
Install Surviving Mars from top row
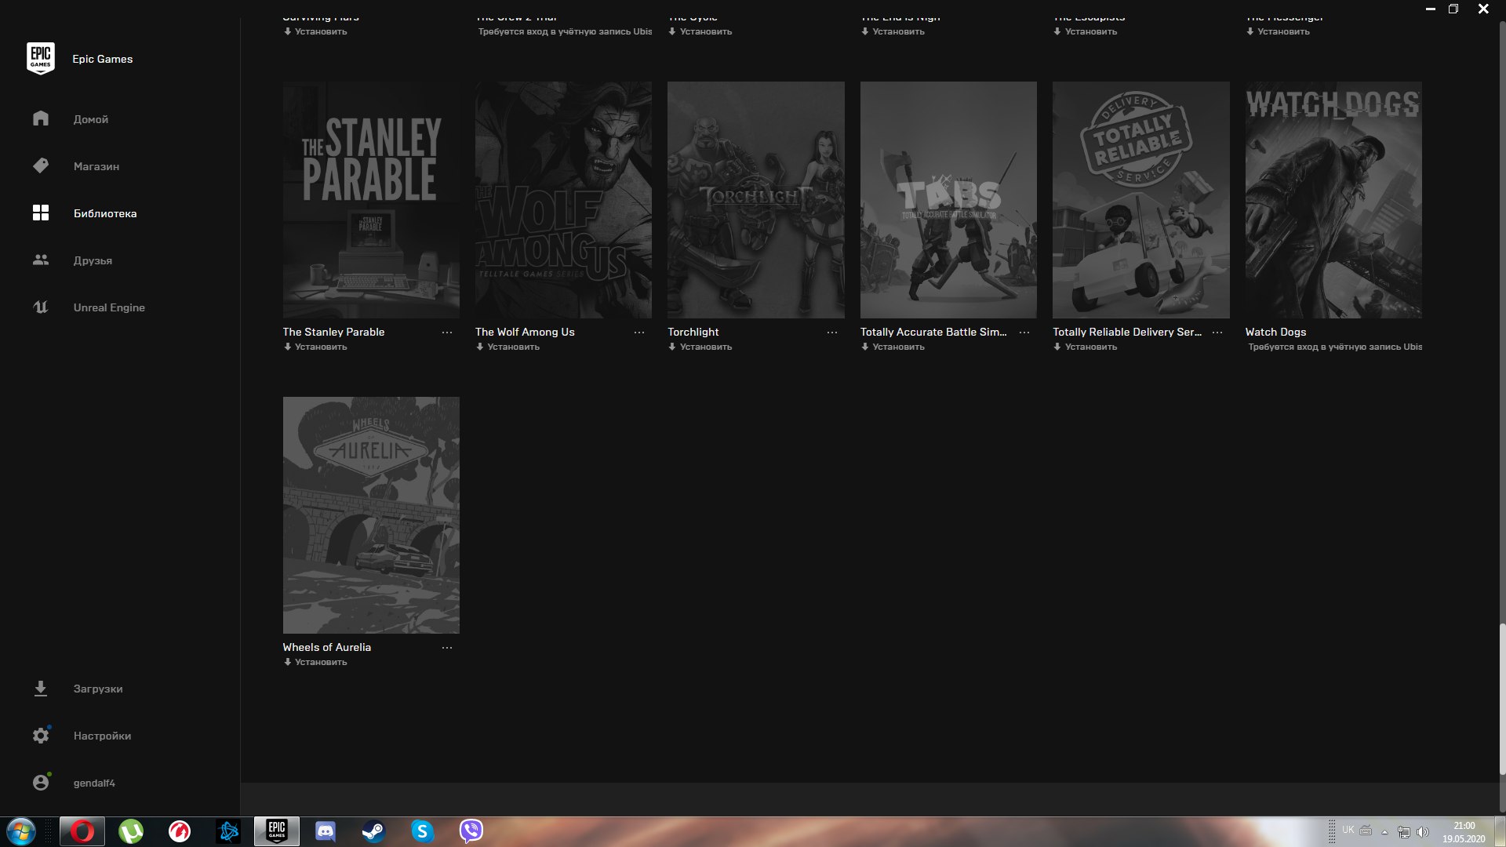click(x=315, y=31)
